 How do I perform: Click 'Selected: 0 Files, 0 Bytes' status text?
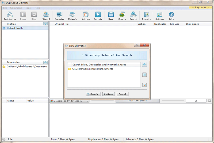pyautogui.click(x=139, y=139)
